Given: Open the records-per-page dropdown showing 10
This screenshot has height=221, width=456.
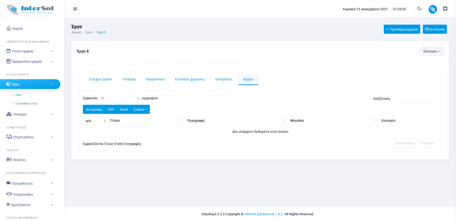Looking at the screenshot, I should tap(120, 98).
